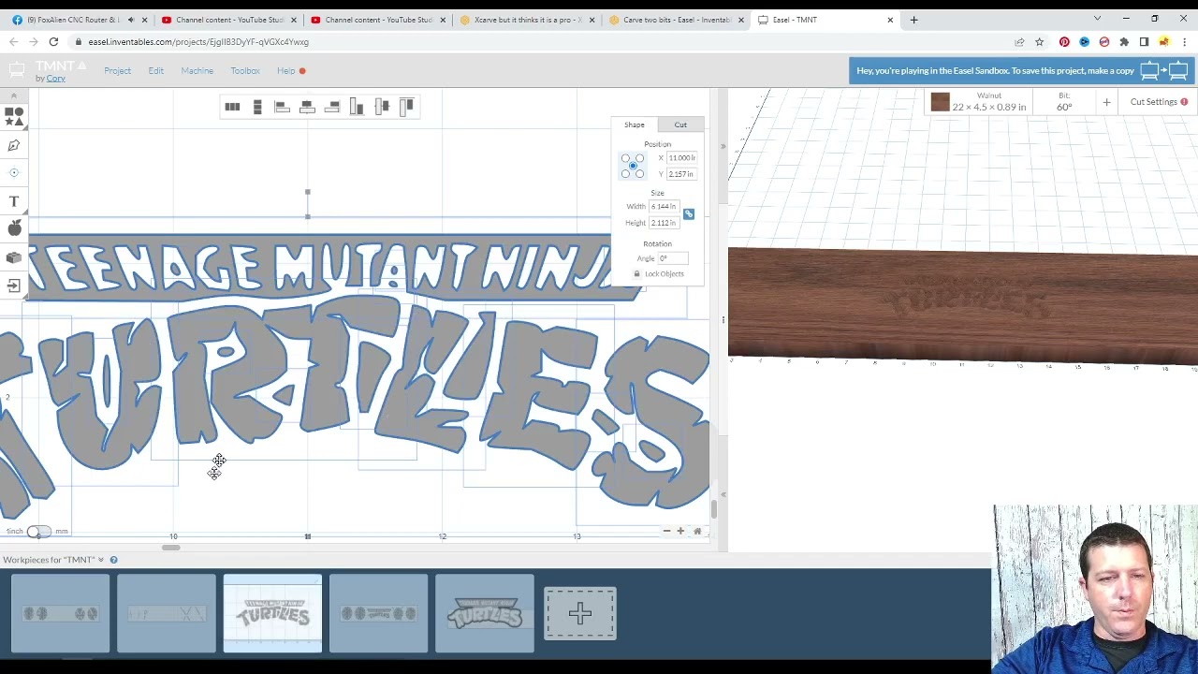Zoom in the design canvas
The image size is (1198, 674).
point(680,532)
